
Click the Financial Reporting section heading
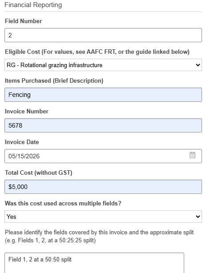[x=33, y=5]
